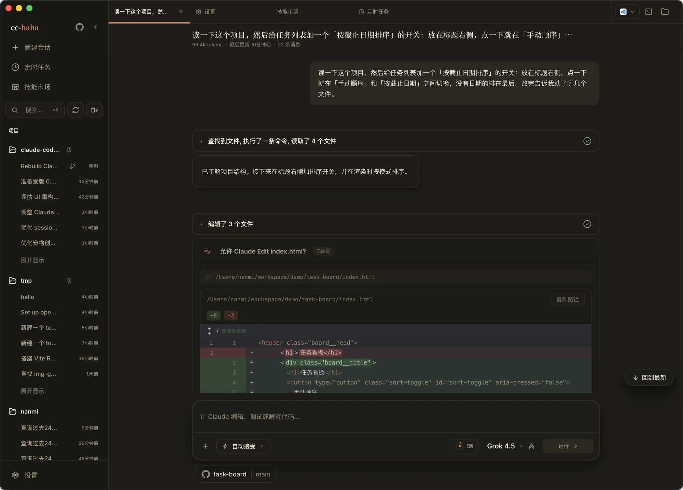Click the list toggle icon beside refresh
683x490 pixels.
pyautogui.click(x=95, y=110)
